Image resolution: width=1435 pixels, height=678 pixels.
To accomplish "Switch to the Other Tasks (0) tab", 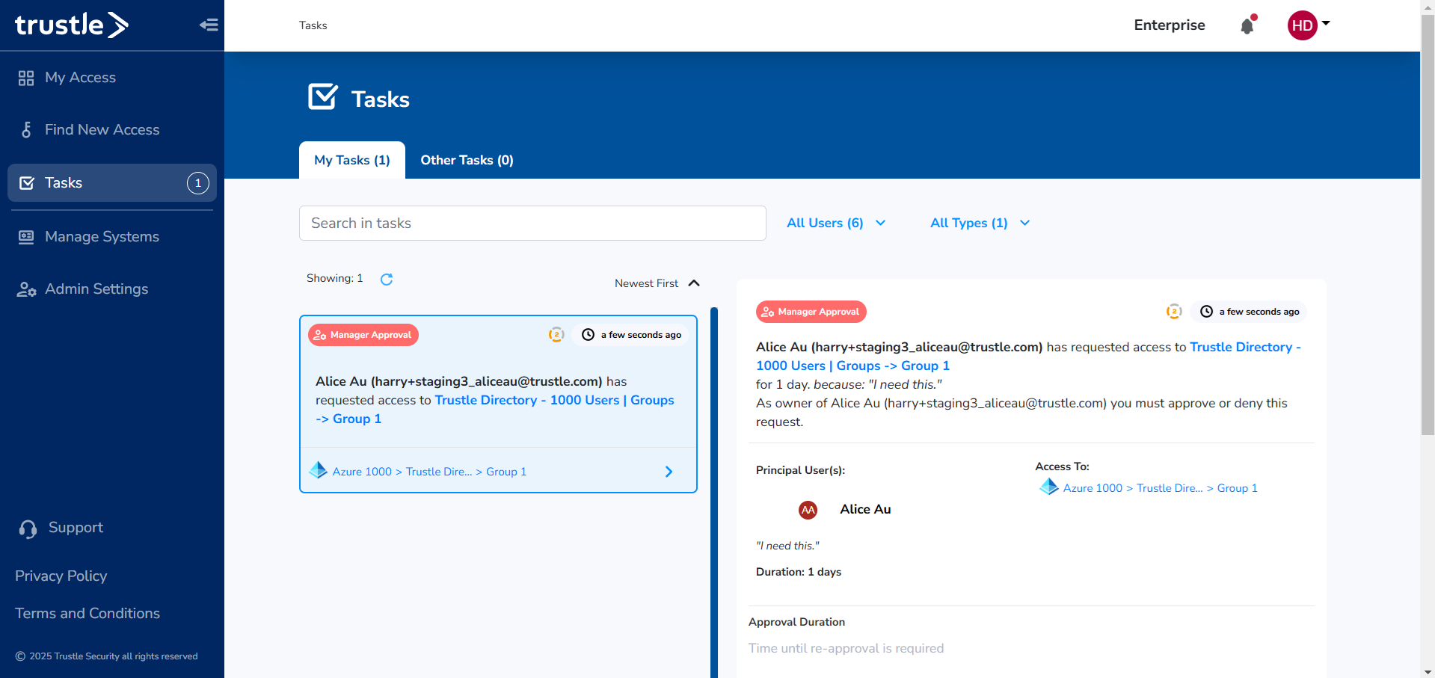I will (467, 160).
